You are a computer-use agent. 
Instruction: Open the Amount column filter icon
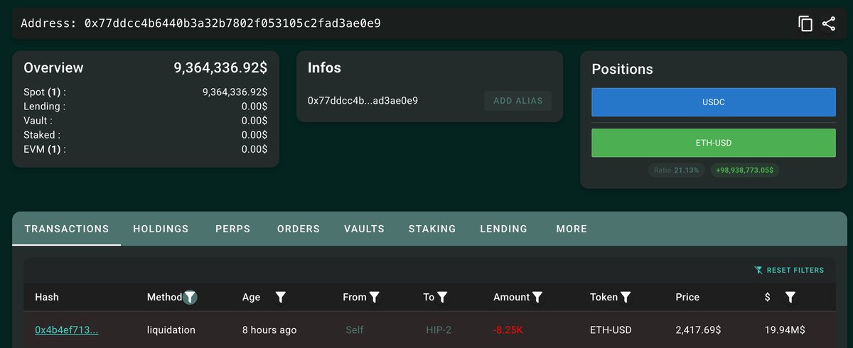[x=538, y=298]
